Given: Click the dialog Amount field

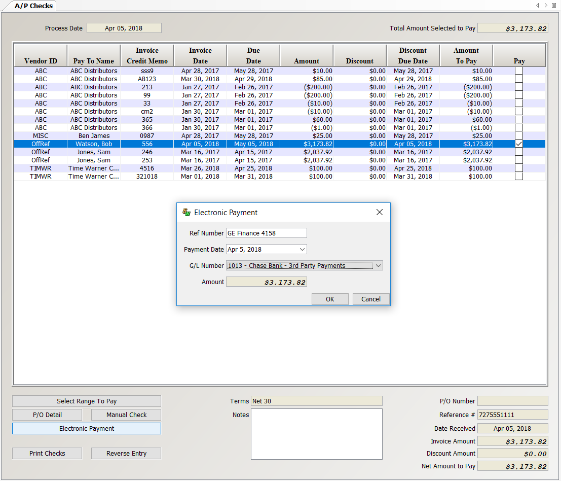Looking at the screenshot, I should tap(267, 282).
